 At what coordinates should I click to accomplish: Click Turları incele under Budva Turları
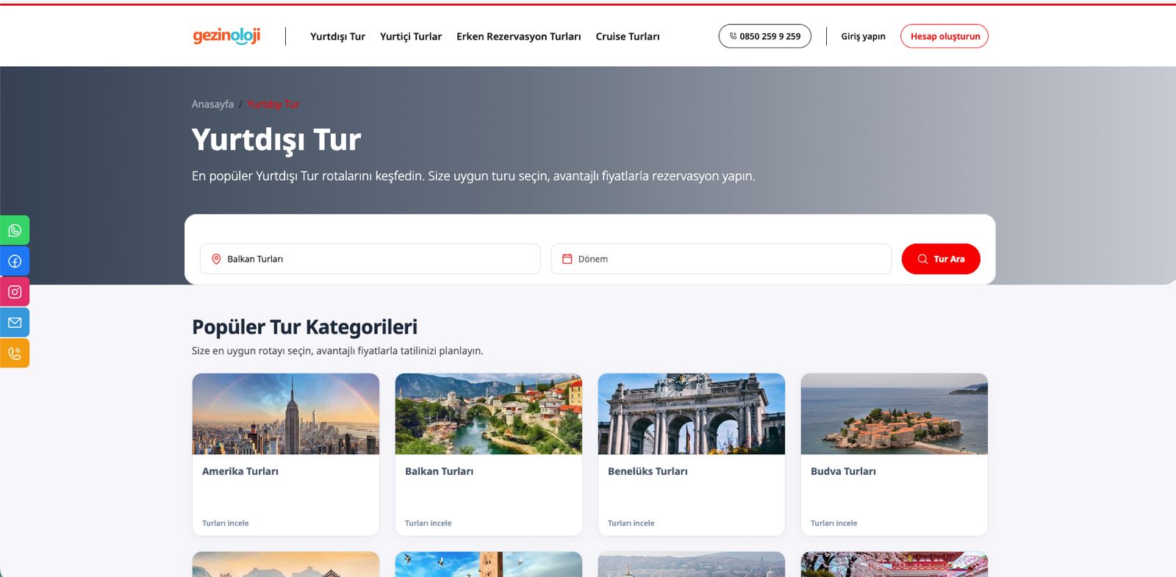coord(834,523)
